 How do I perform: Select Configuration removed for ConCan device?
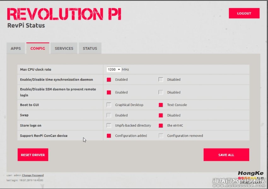pos(161,136)
